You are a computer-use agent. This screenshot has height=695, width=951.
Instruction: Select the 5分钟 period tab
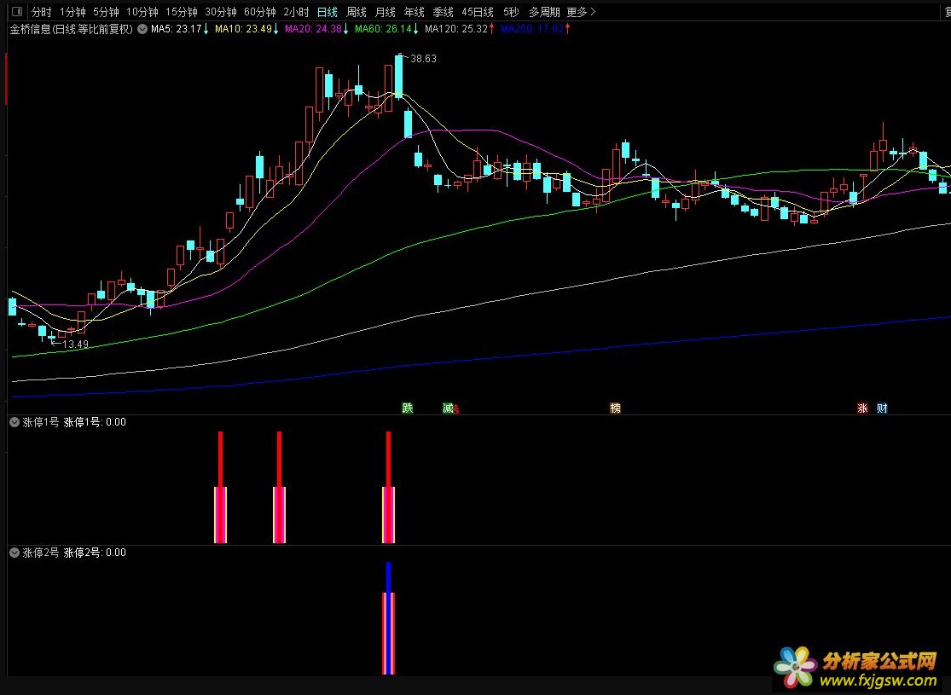coord(106,12)
